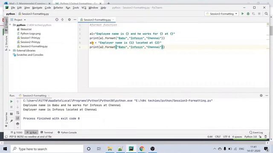Open File Explorer from taskbar
Viewport: 273px width, 153px height.
point(110,149)
